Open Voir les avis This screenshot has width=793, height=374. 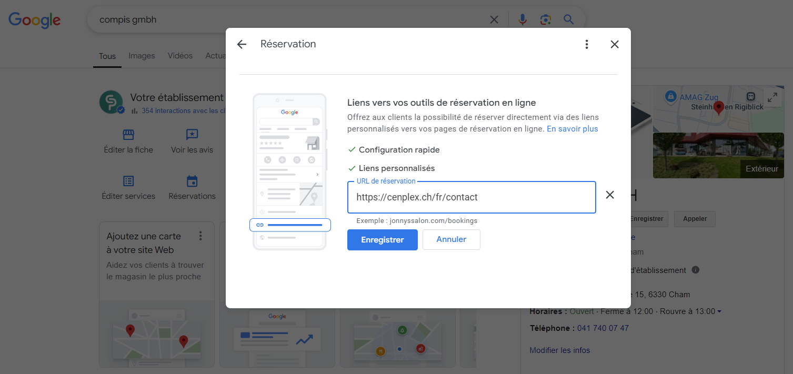192,141
